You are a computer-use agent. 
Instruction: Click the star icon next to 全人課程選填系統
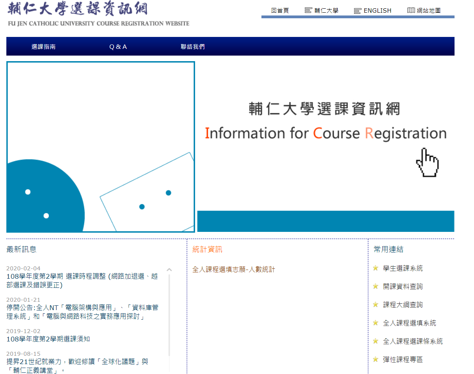click(x=376, y=323)
